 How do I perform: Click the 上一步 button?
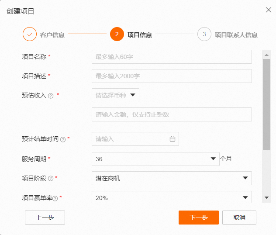tap(45, 218)
